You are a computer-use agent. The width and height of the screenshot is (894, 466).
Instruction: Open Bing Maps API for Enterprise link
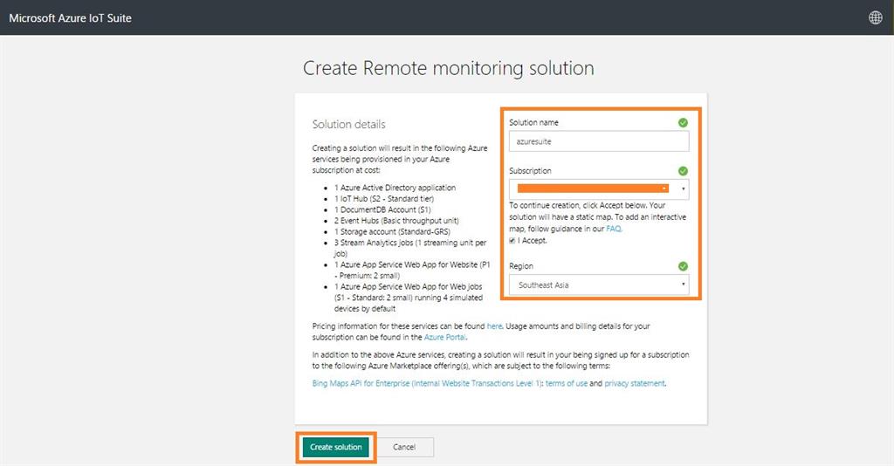click(x=426, y=383)
